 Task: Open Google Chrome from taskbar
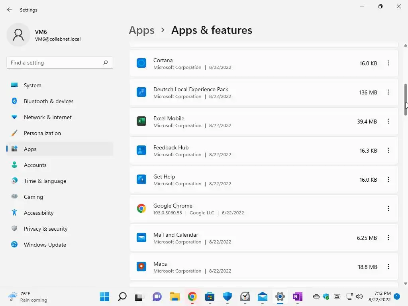point(192,296)
